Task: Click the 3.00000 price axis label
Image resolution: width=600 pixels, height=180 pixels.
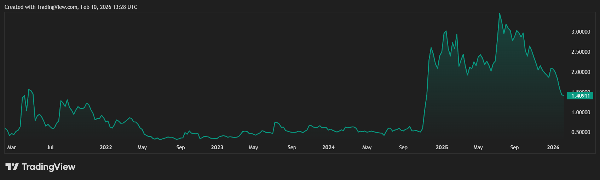Action: (581, 32)
